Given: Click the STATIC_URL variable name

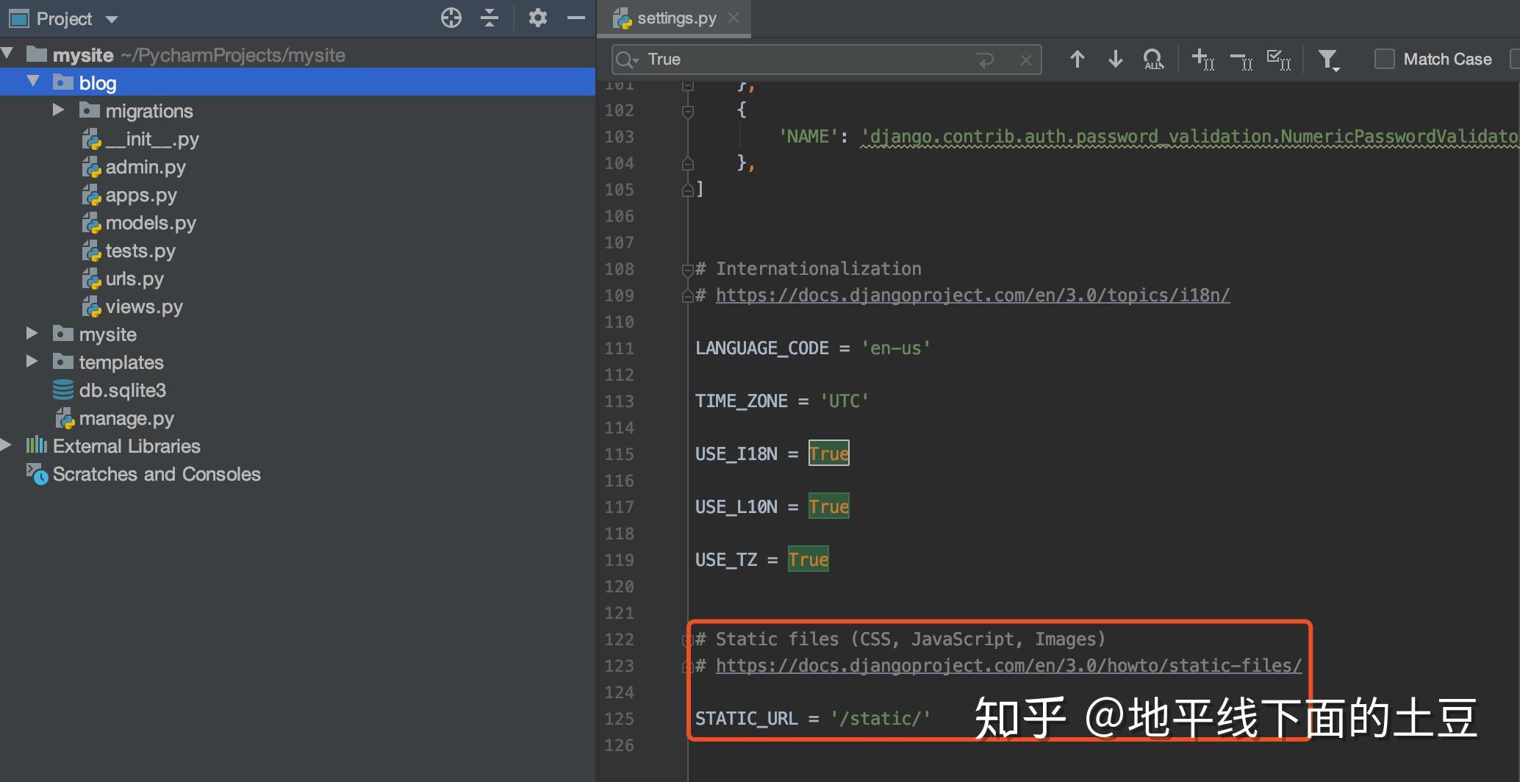Looking at the screenshot, I should tap(747, 719).
